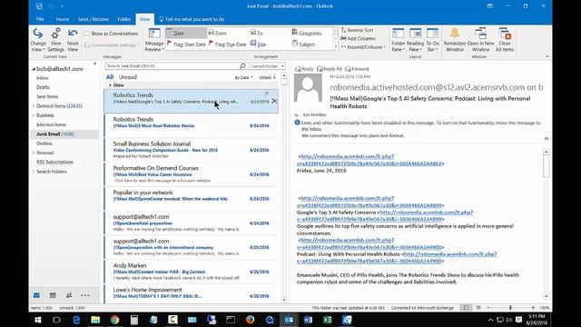
Task: Expand the Personal folder
Action: pyautogui.click(x=34, y=153)
